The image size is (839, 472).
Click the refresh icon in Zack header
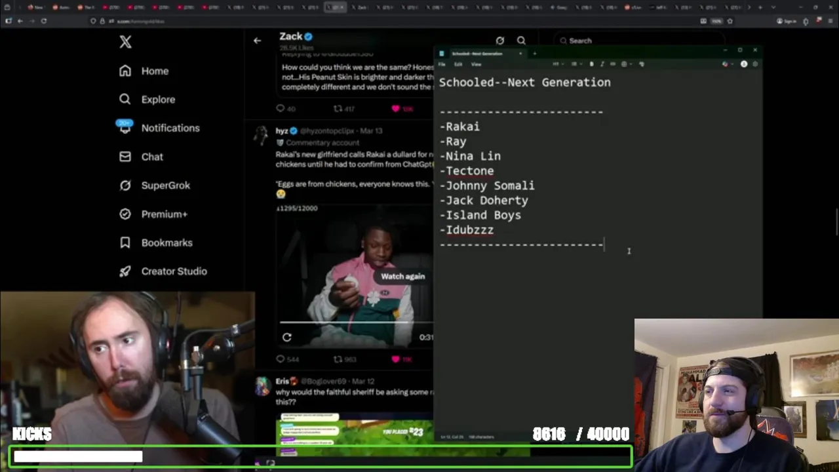[x=500, y=41]
